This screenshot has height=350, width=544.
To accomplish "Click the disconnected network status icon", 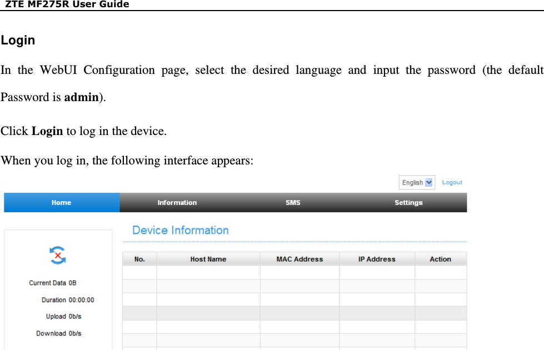I will 58,256.
